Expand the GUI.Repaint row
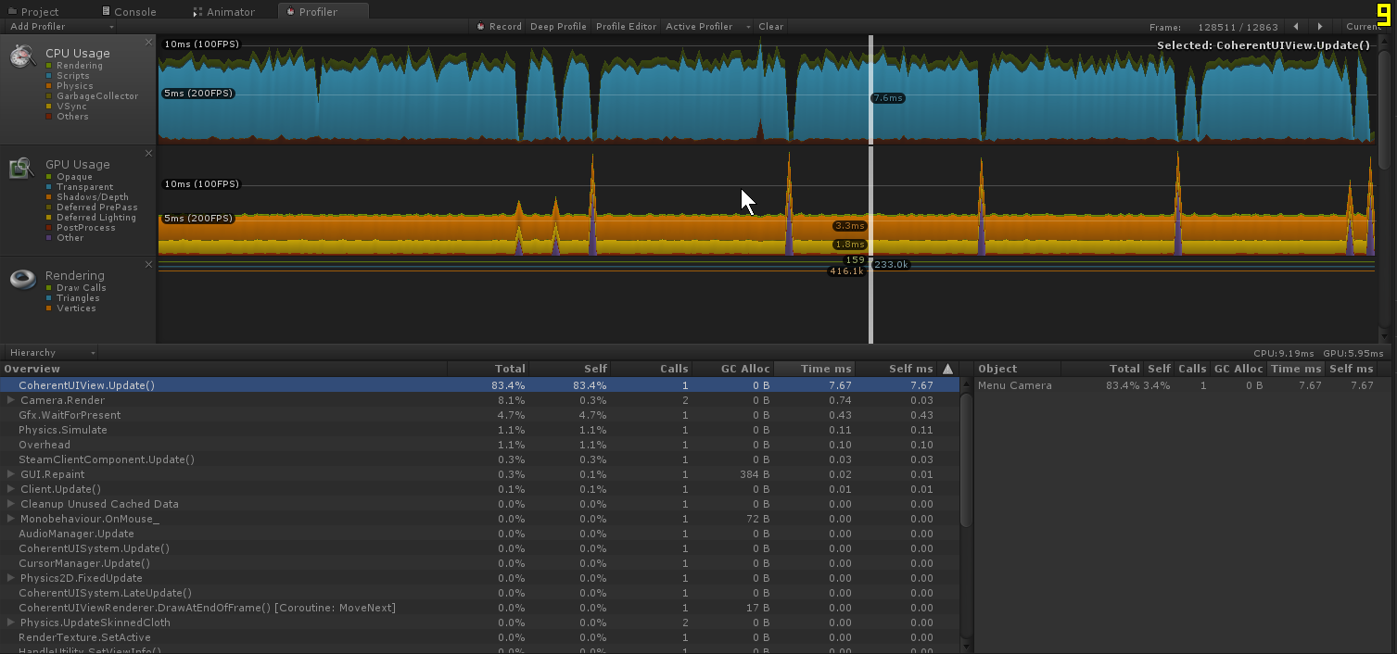Screen dimensions: 1397x654 [x=11, y=474]
